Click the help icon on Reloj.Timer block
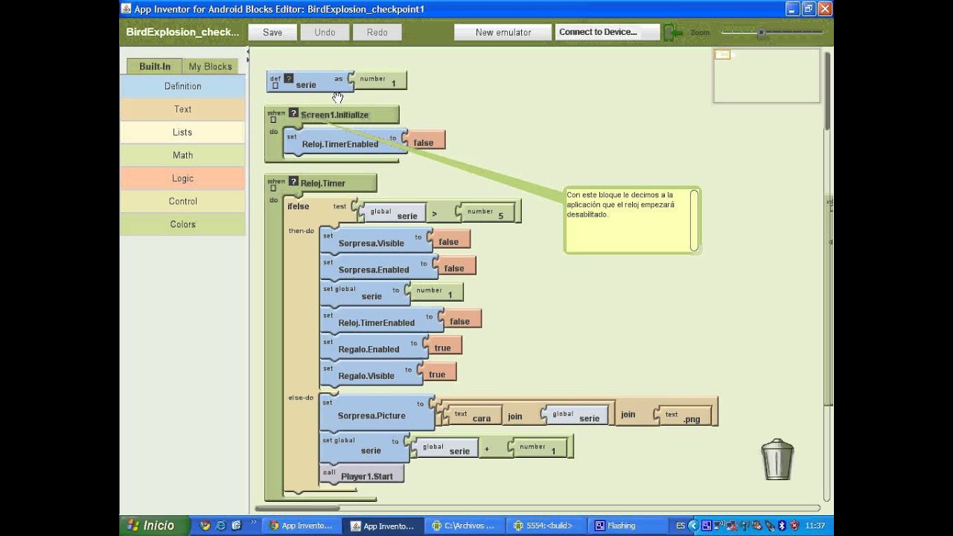Viewport: 953px width, 536px height. click(x=293, y=182)
